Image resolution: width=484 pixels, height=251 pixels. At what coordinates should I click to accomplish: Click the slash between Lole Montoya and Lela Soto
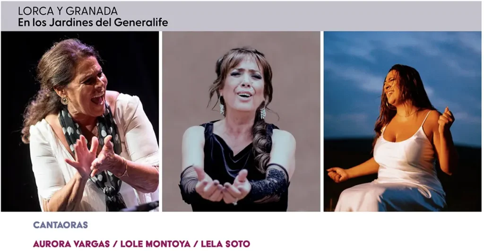pos(196,244)
